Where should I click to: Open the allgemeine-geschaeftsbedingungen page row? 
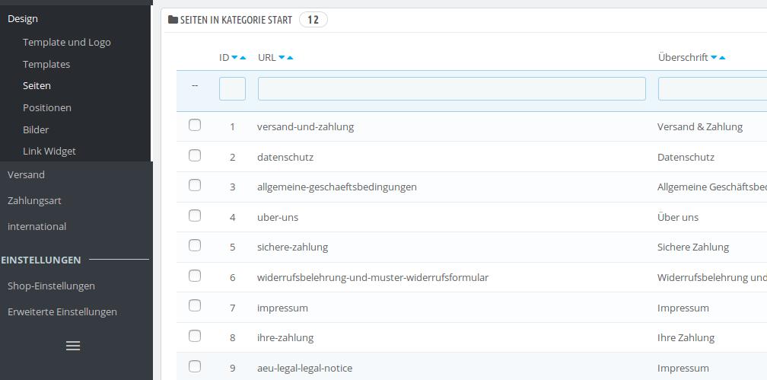click(x=337, y=187)
